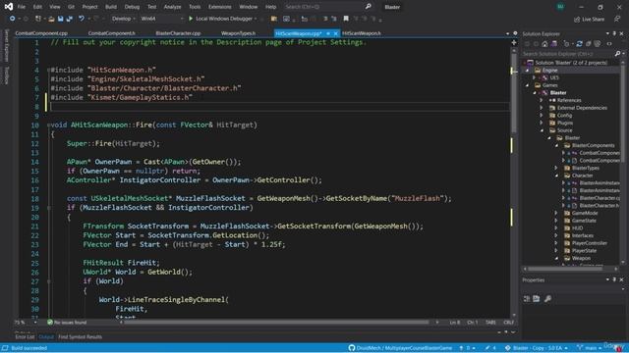Expand the External Dependencies node
The height and width of the screenshot is (353, 629).
(x=542, y=108)
